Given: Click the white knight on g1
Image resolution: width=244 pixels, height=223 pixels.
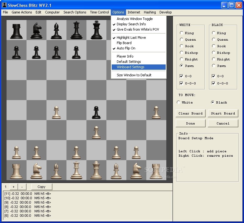Looking at the screenshot, I should pos(136,170).
